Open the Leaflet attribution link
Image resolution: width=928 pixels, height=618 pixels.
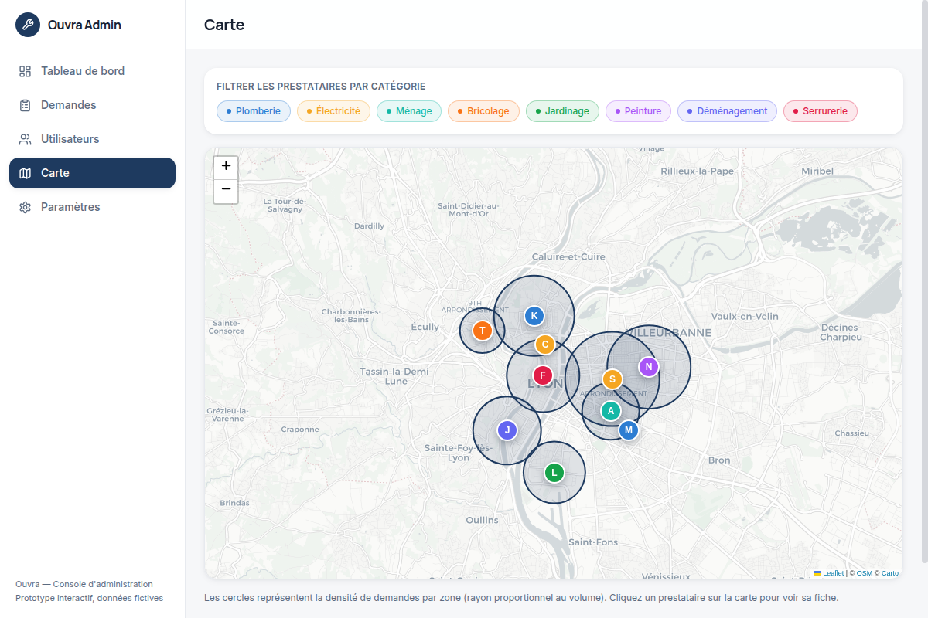[x=829, y=573]
